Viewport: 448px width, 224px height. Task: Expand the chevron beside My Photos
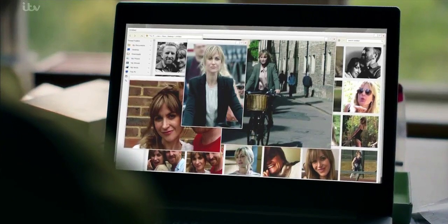150,58
